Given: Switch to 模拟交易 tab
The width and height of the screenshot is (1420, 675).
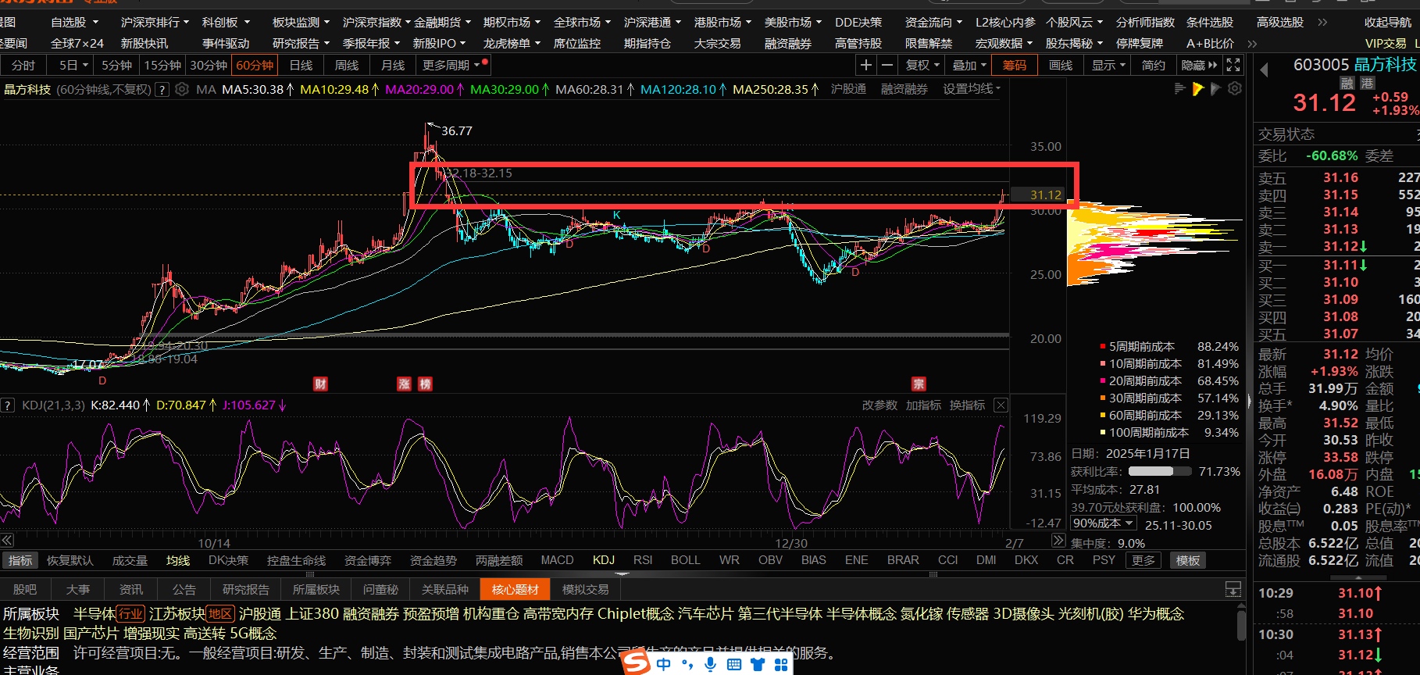Looking at the screenshot, I should tap(585, 589).
